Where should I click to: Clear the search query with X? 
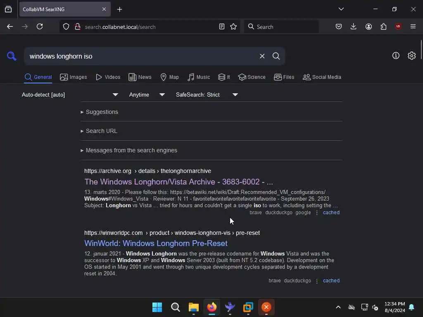(262, 56)
